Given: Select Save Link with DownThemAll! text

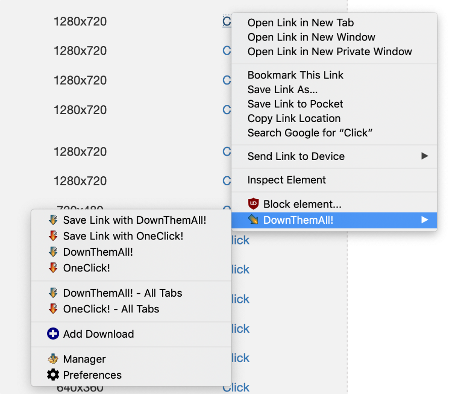Looking at the screenshot, I should pyautogui.click(x=135, y=220).
